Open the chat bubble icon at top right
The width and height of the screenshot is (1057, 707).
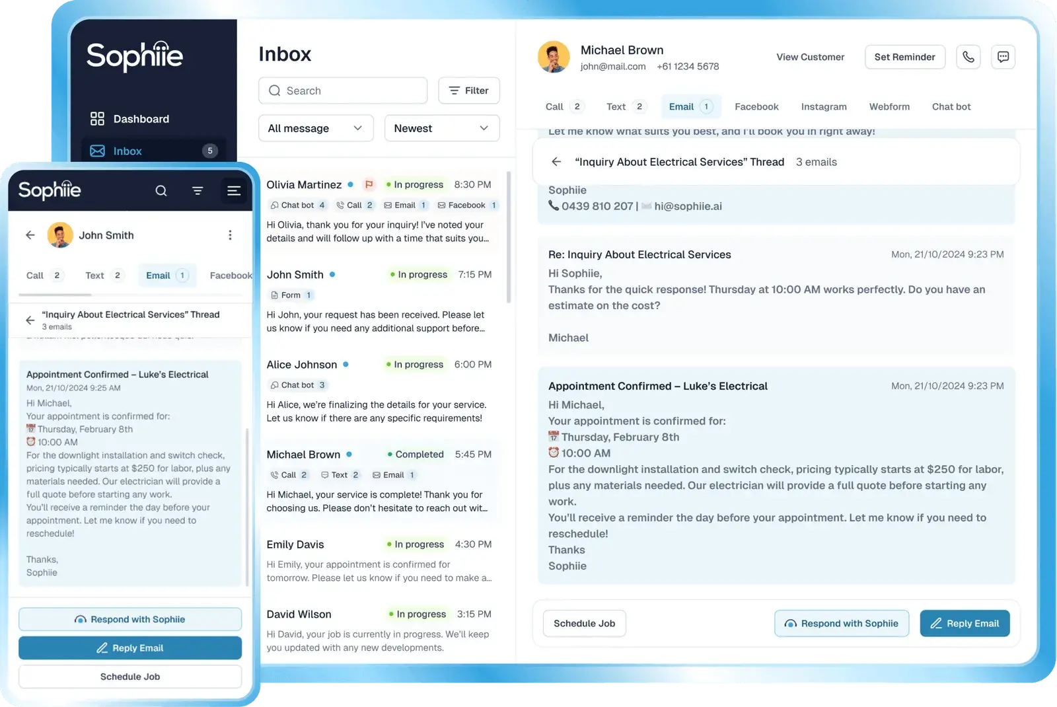click(1003, 57)
